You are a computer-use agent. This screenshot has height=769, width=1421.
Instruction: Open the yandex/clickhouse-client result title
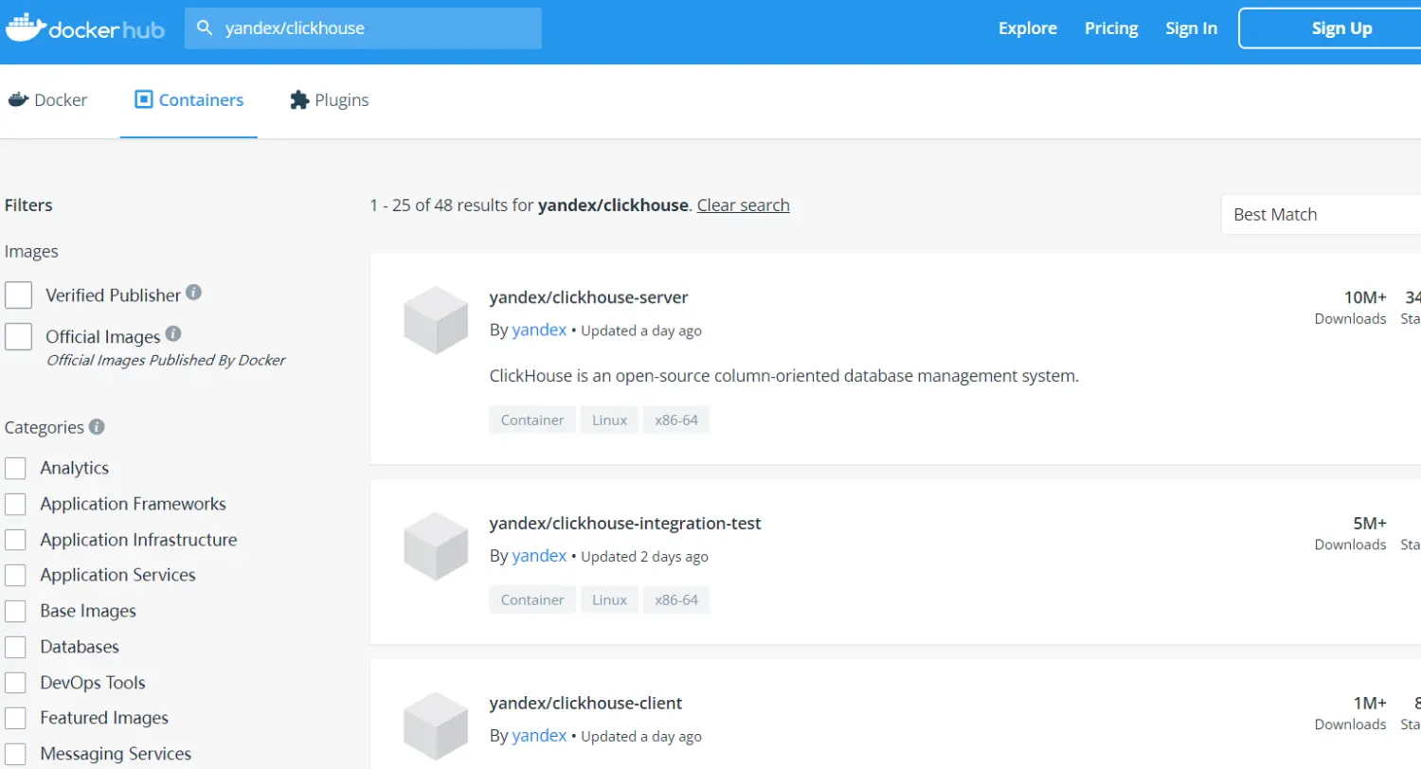pos(585,703)
